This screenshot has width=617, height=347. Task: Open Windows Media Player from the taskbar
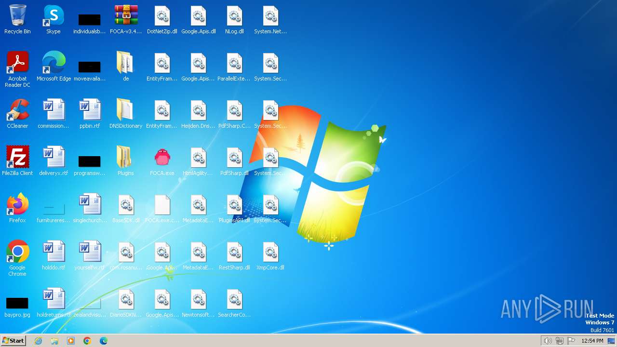pos(71,341)
